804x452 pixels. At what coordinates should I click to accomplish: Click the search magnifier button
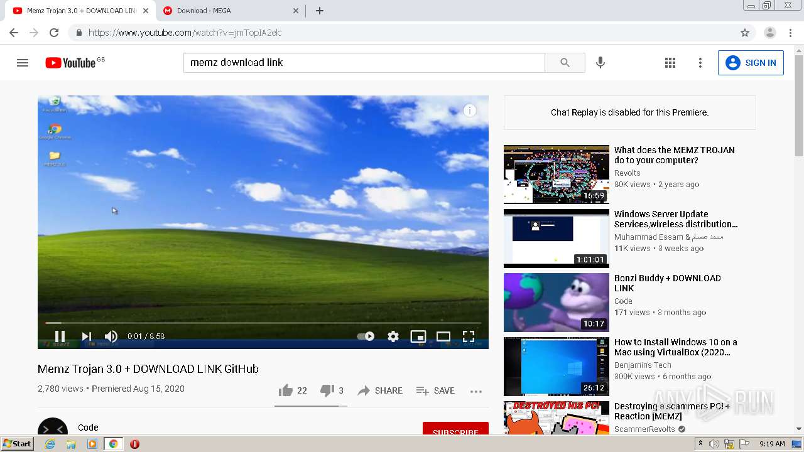pyautogui.click(x=565, y=63)
